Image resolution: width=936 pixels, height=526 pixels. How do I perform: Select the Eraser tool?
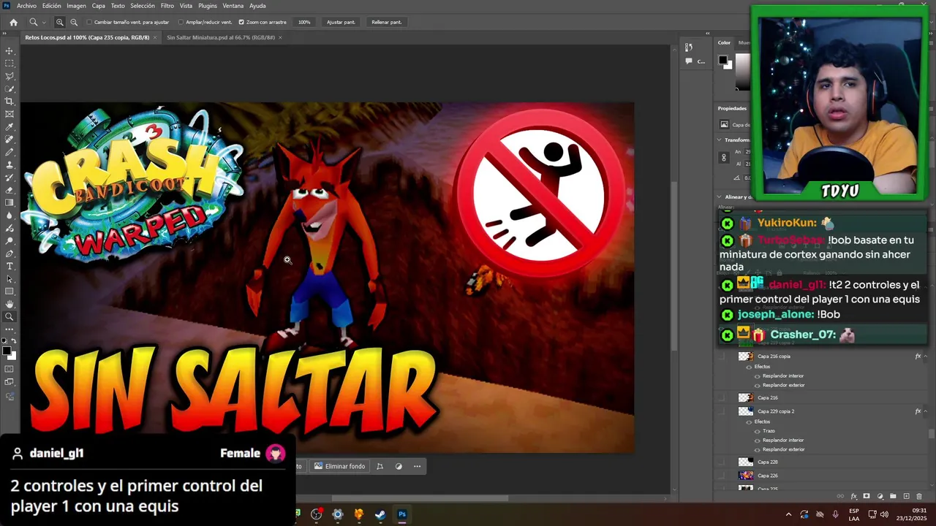tap(10, 190)
